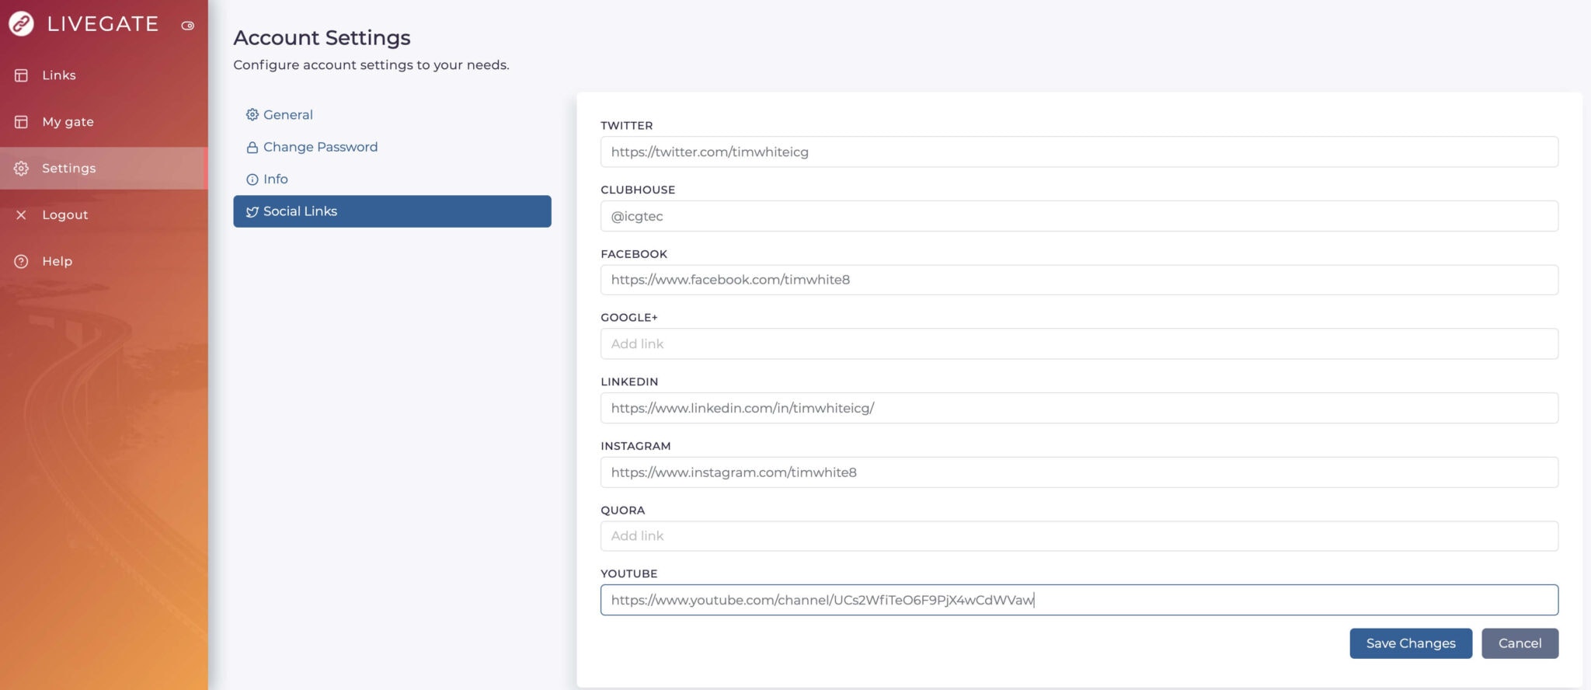Select the Social Links tab
1591x690 pixels.
click(392, 211)
